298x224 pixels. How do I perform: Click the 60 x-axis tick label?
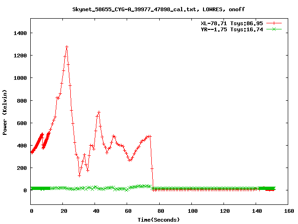point(129,211)
